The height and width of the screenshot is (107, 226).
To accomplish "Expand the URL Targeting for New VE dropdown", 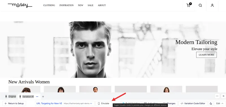I will point(65,103).
